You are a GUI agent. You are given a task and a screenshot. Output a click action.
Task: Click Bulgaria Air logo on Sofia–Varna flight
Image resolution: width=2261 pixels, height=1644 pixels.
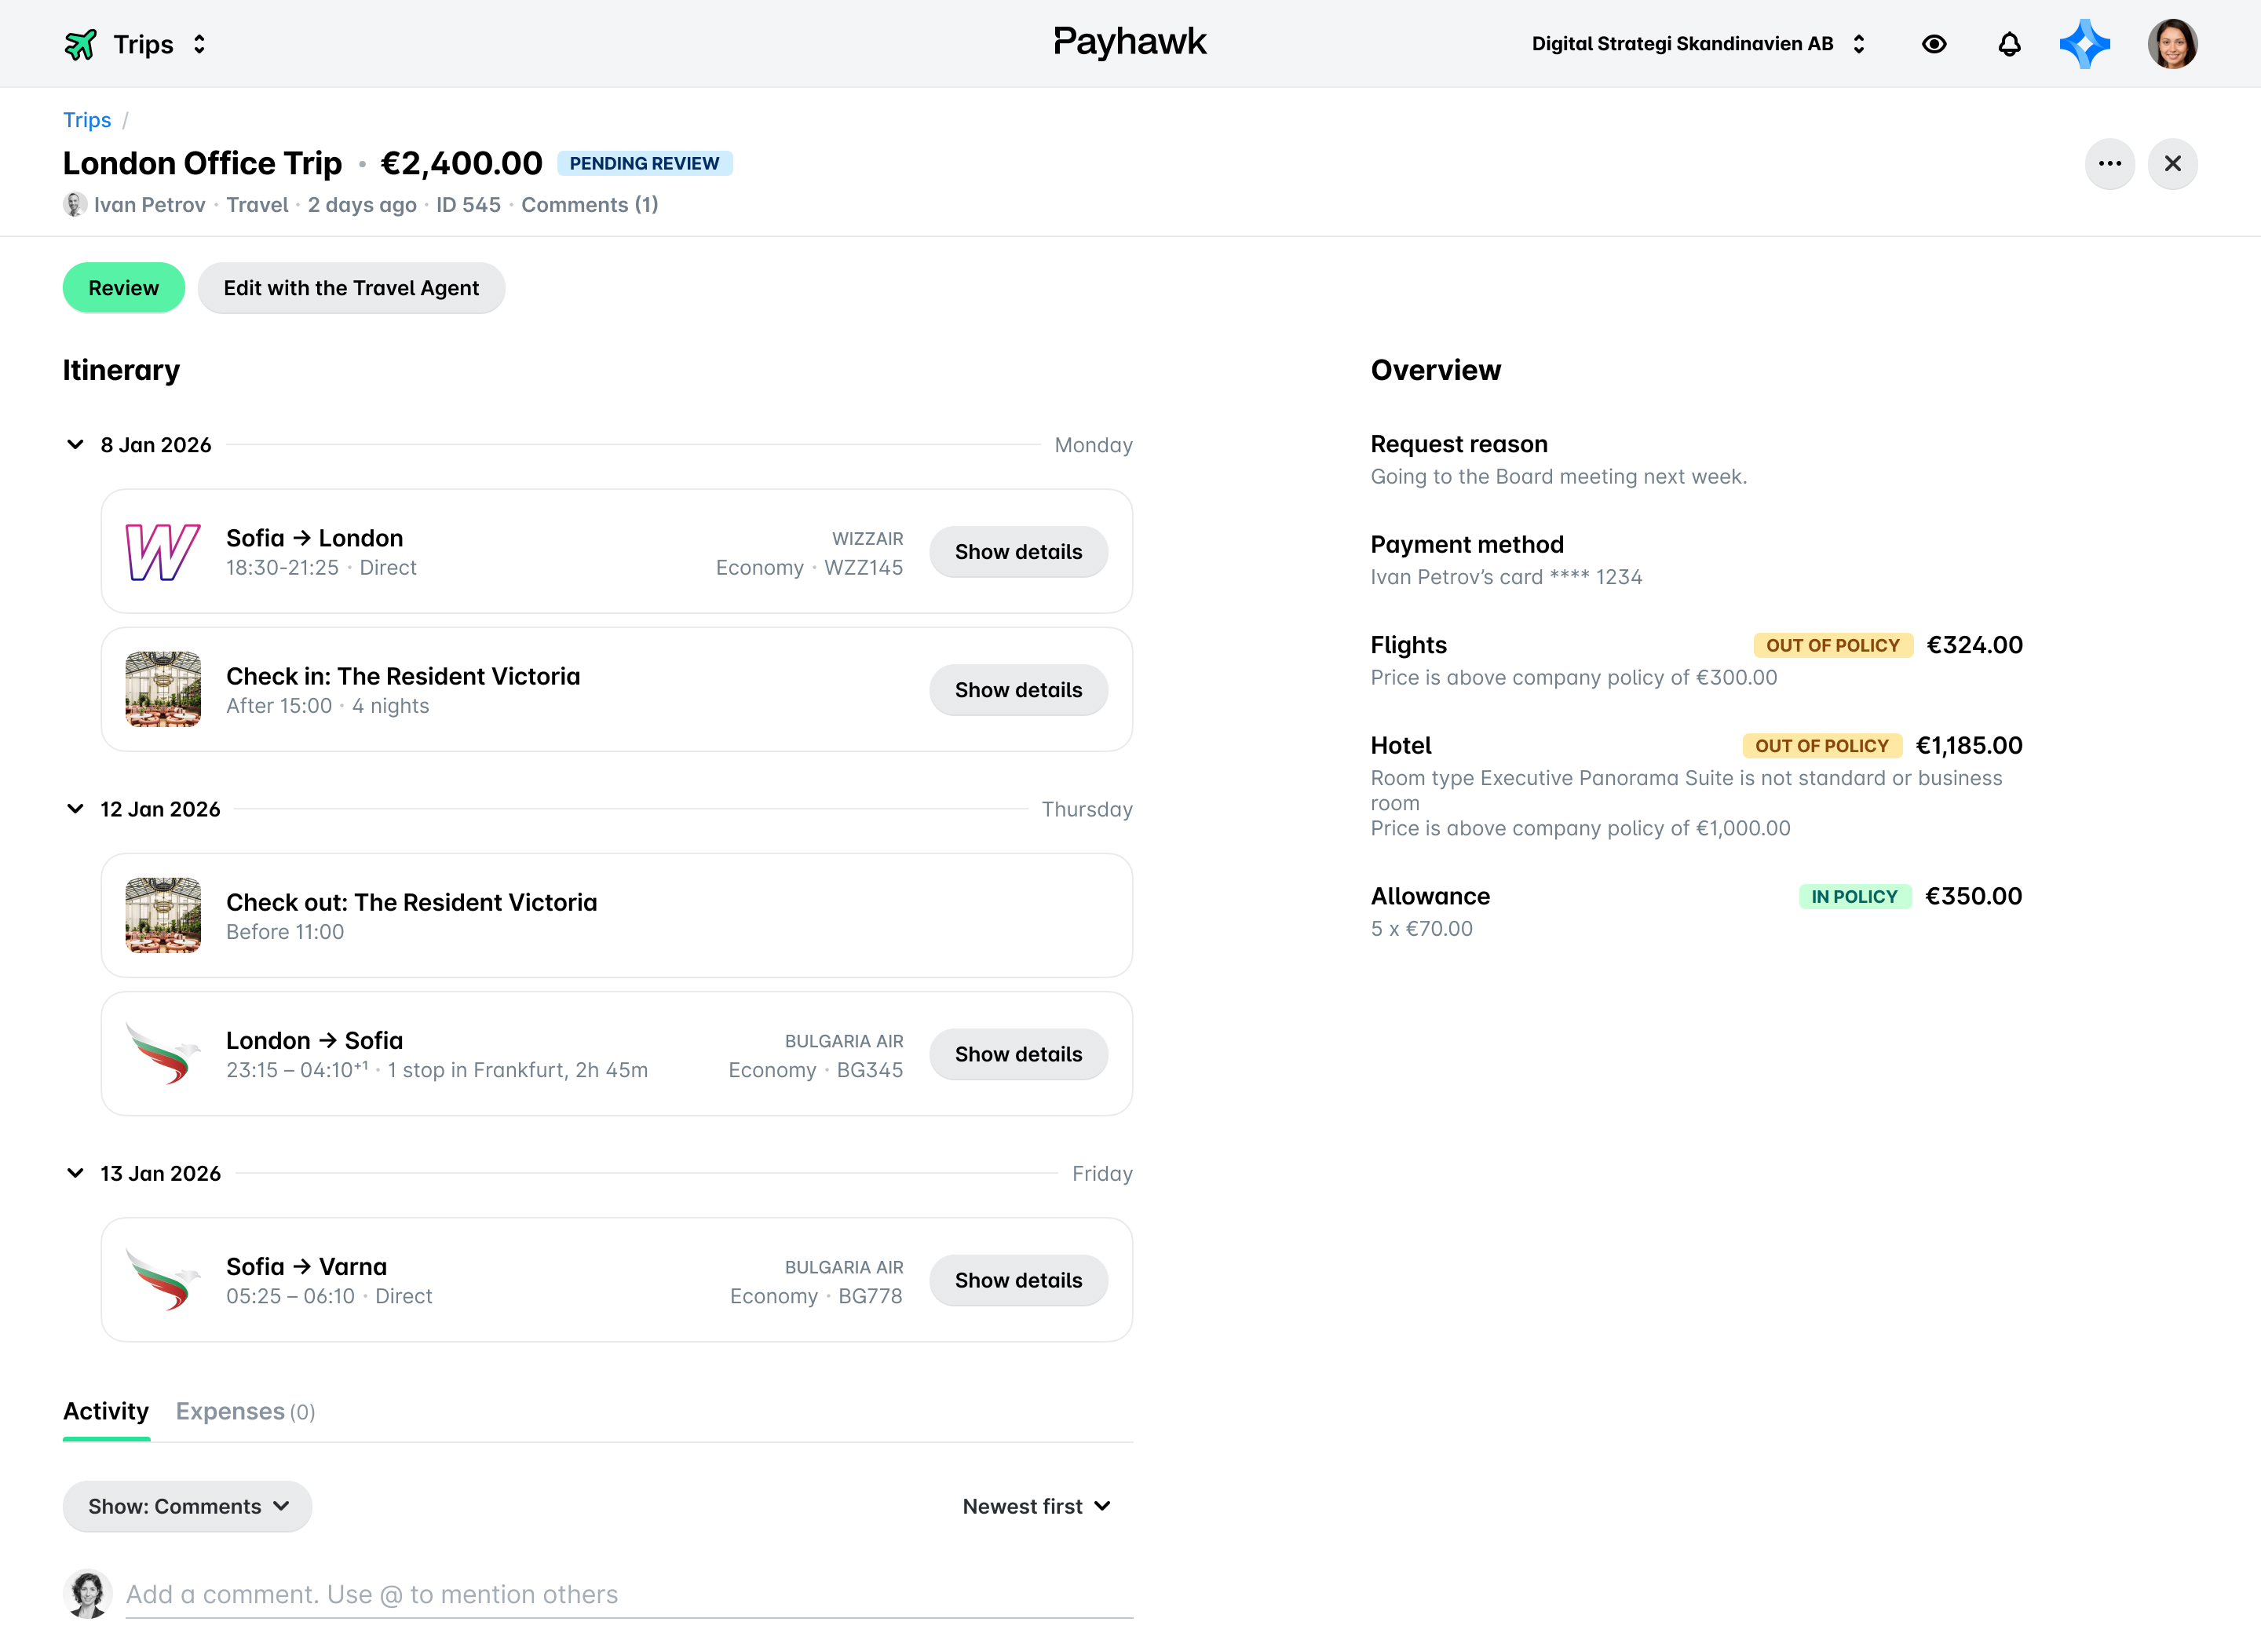point(163,1280)
